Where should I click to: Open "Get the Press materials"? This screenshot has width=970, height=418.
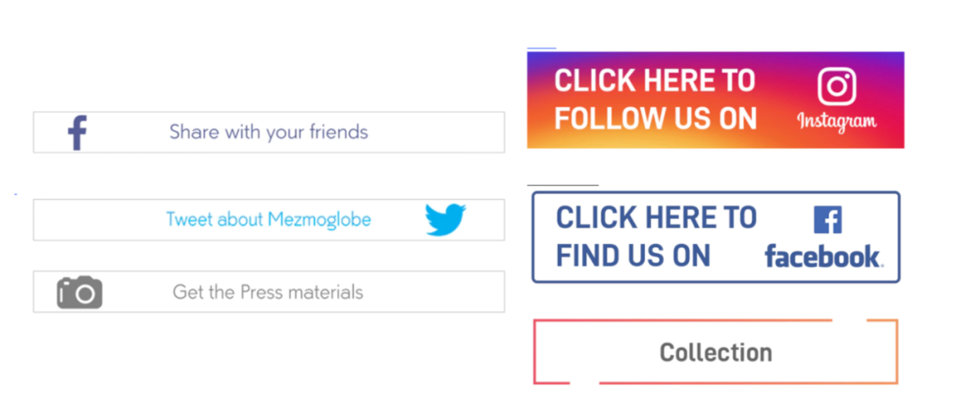point(268,292)
